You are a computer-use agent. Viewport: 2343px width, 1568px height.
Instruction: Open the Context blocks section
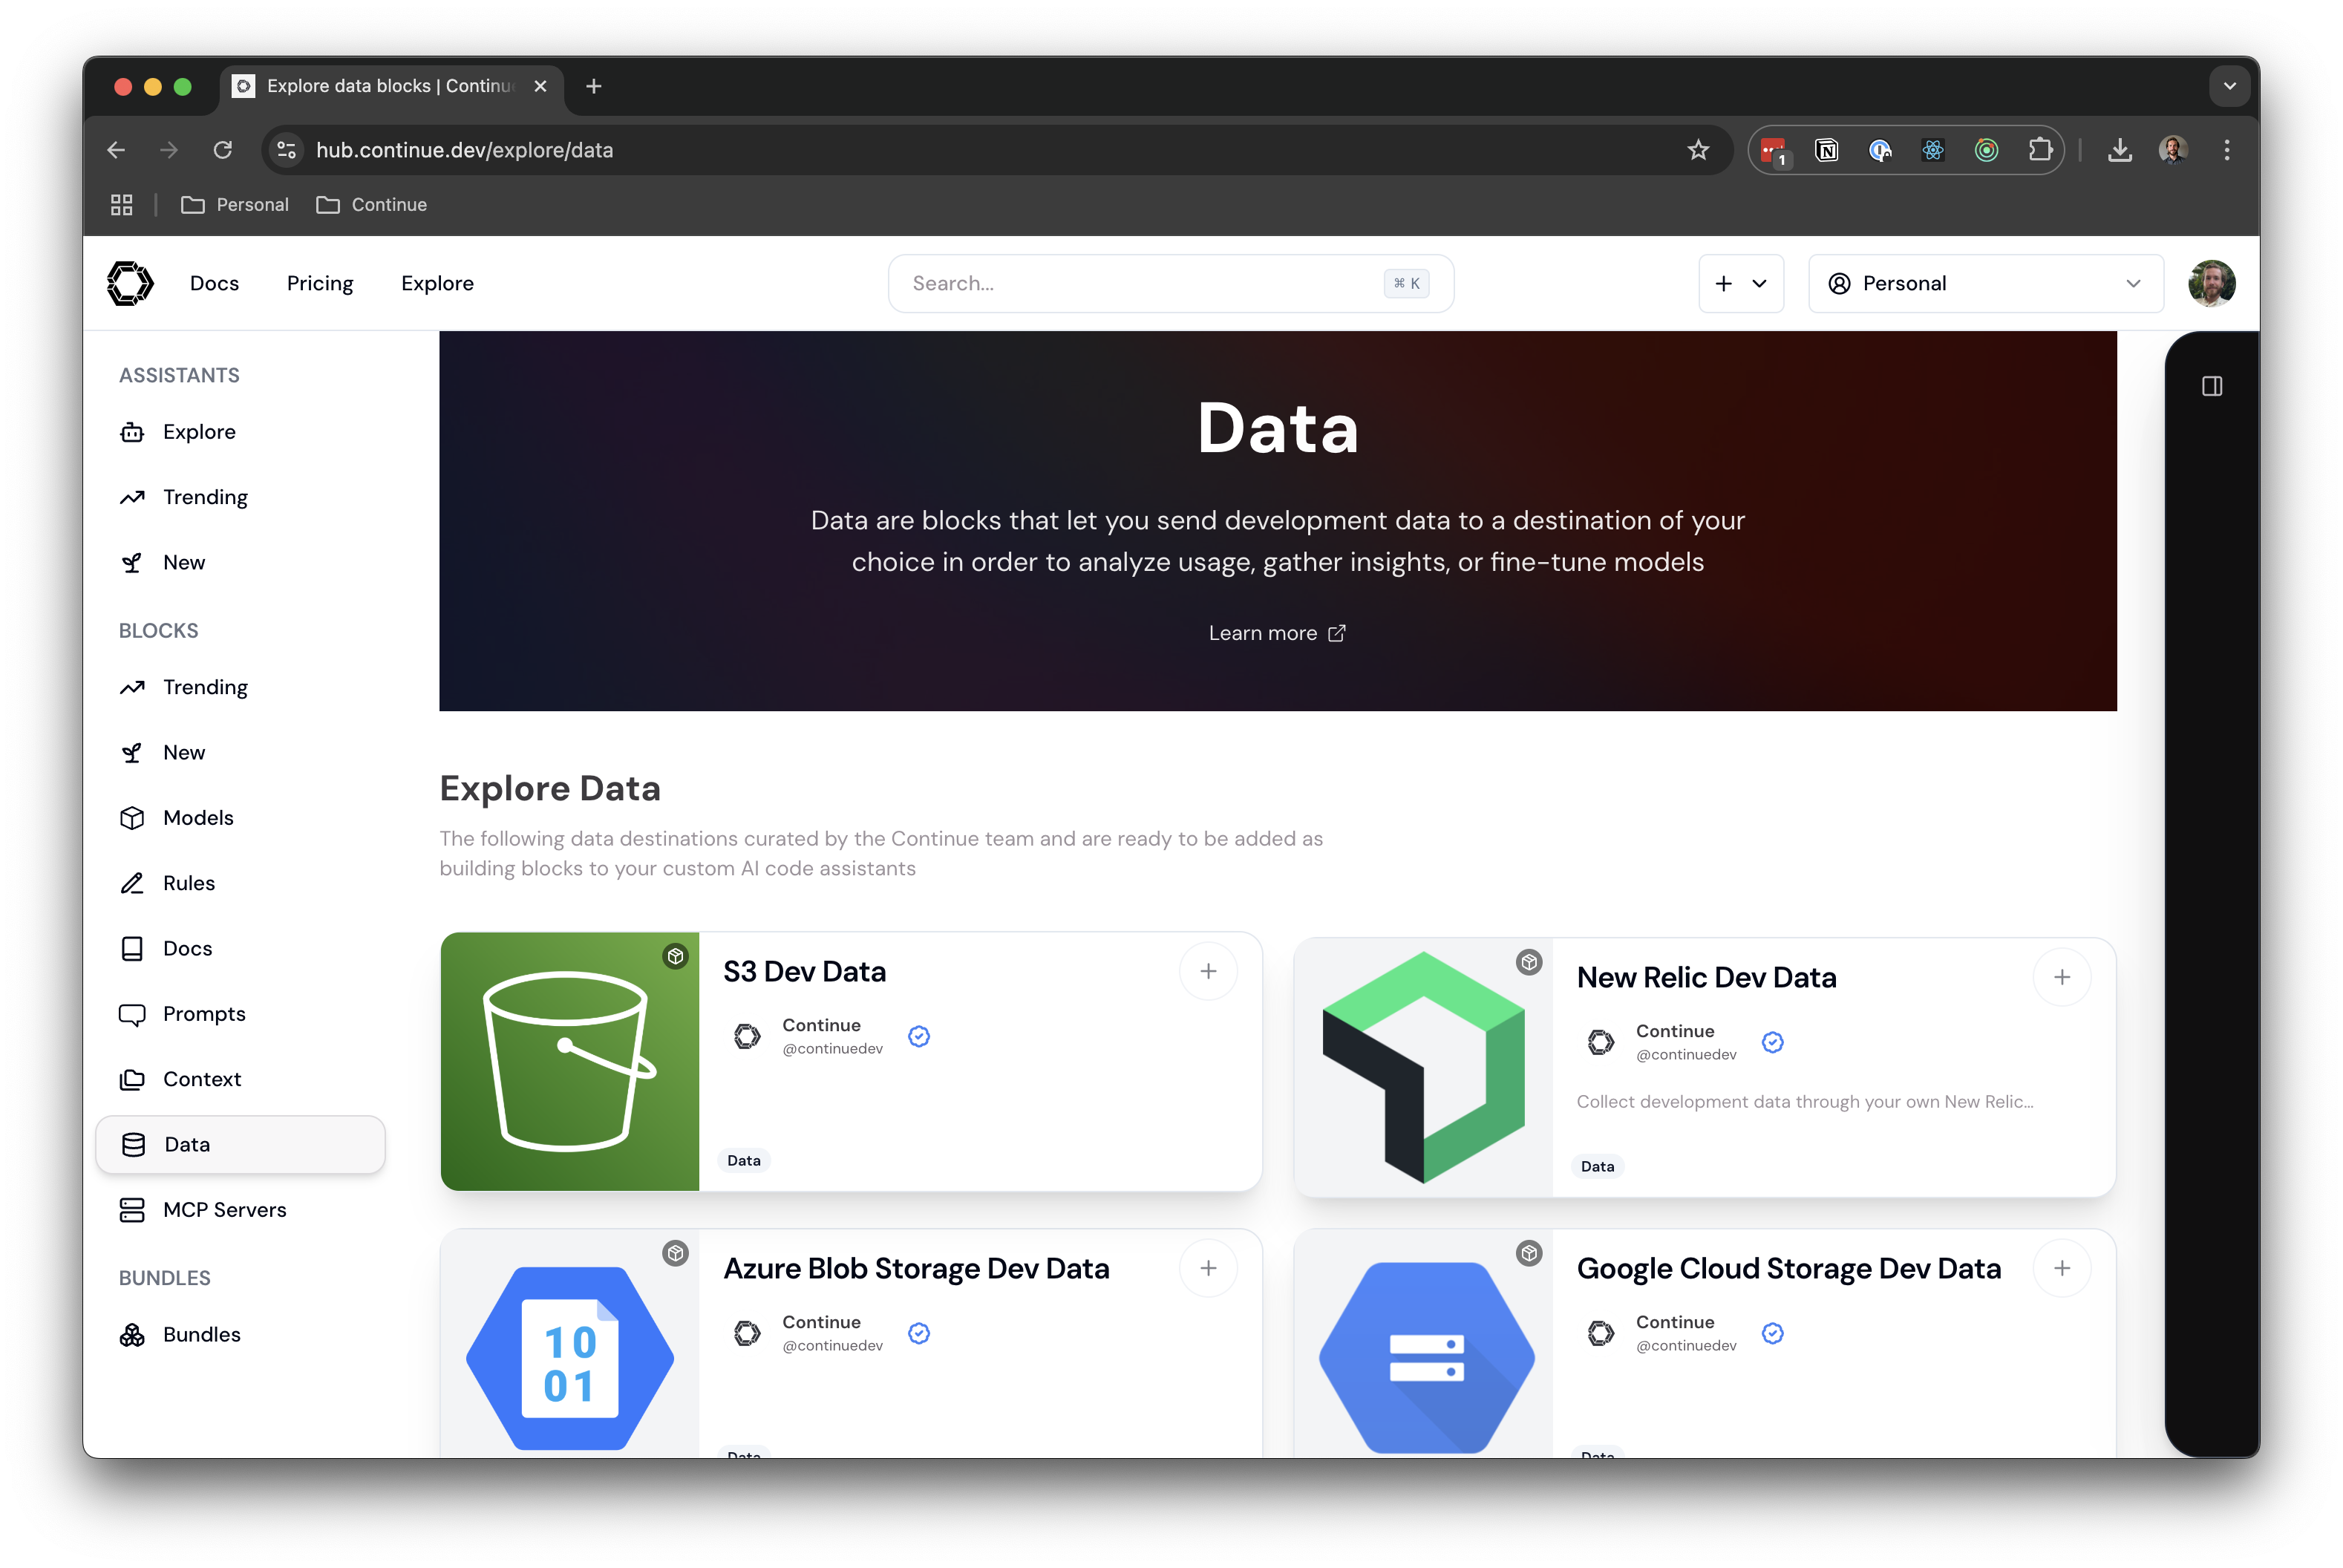202,1079
